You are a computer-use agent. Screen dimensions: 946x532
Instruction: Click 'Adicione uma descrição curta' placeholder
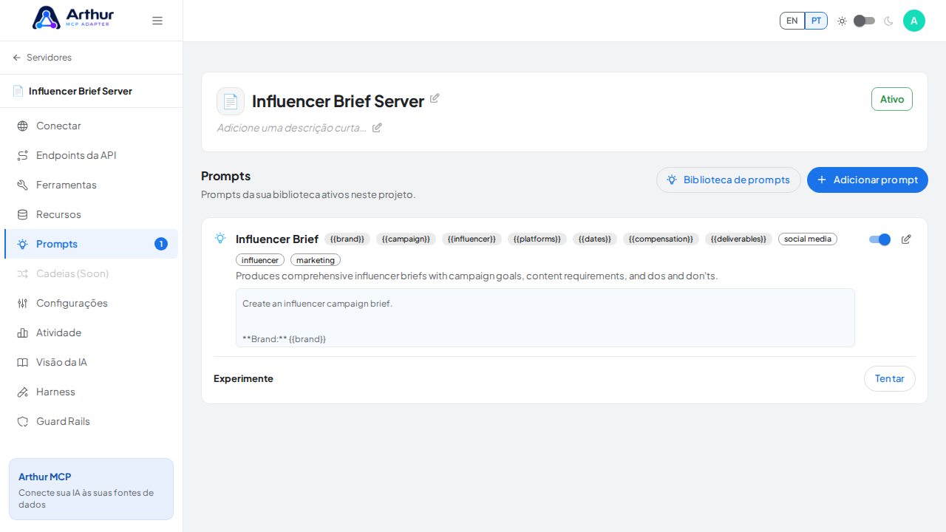(291, 128)
